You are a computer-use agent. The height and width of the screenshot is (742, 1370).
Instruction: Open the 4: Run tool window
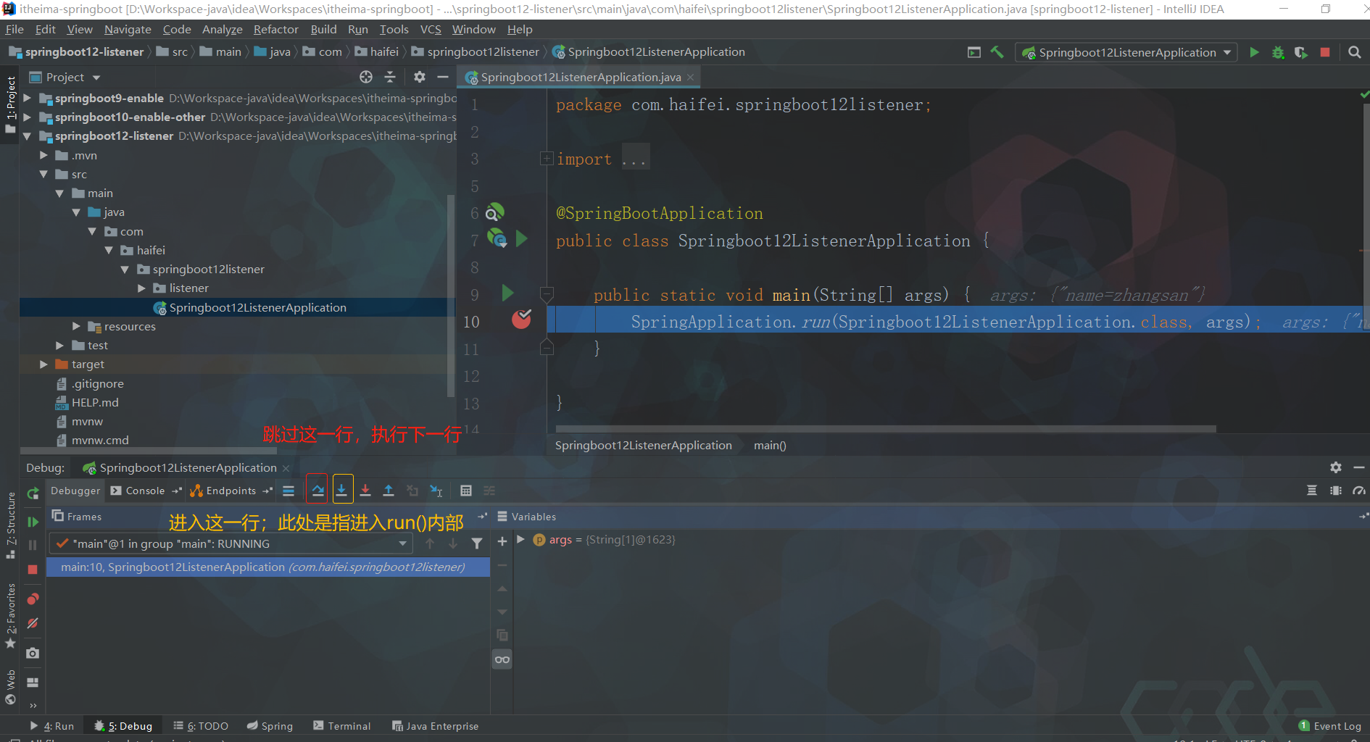tap(52, 726)
